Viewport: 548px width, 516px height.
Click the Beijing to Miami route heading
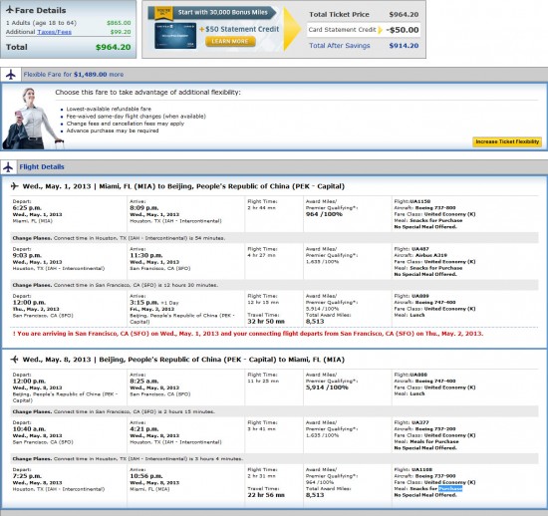click(183, 360)
